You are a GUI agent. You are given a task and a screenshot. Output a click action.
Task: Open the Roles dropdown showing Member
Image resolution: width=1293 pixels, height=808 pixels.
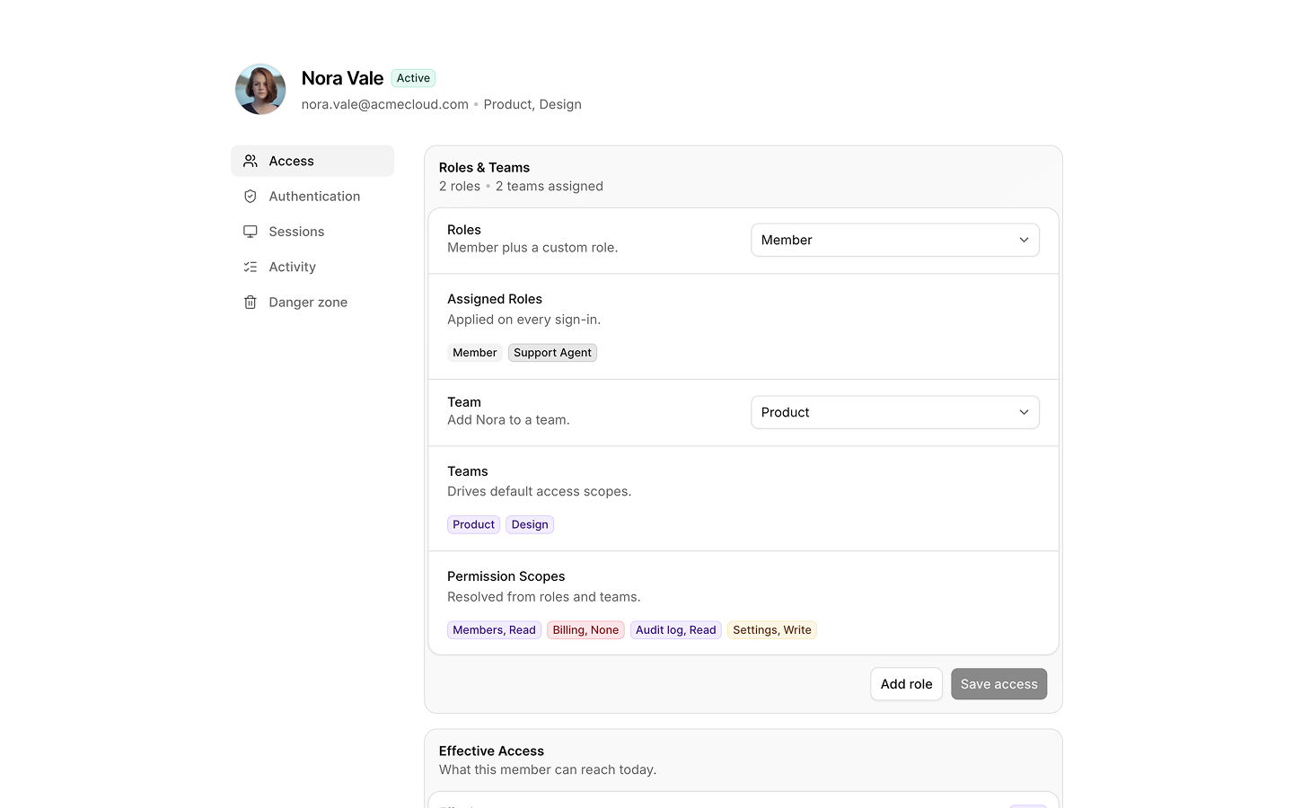coord(895,240)
